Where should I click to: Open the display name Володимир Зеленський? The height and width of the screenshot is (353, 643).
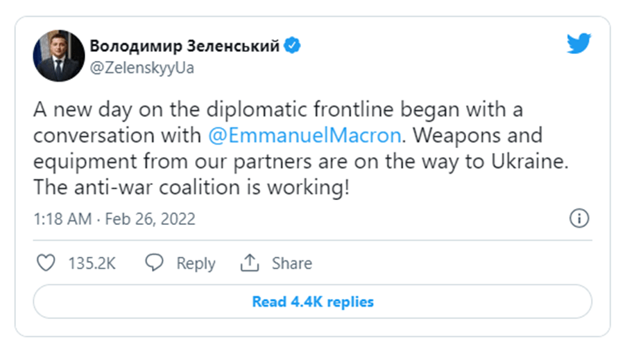coord(185,46)
